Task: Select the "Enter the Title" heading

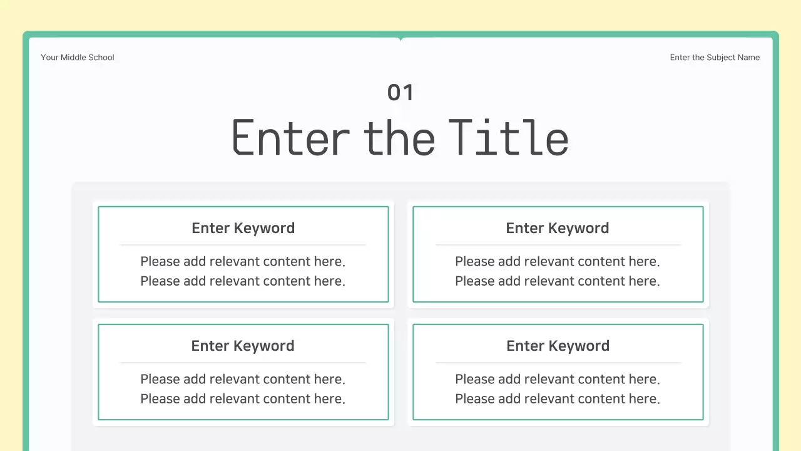Action: [400, 138]
